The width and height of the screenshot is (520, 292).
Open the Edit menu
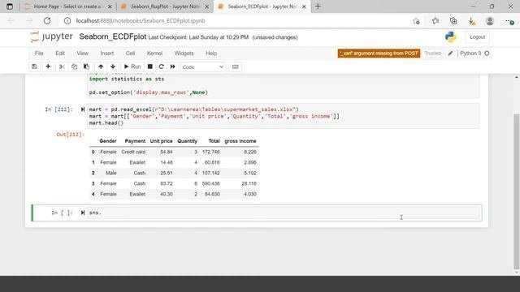point(60,54)
